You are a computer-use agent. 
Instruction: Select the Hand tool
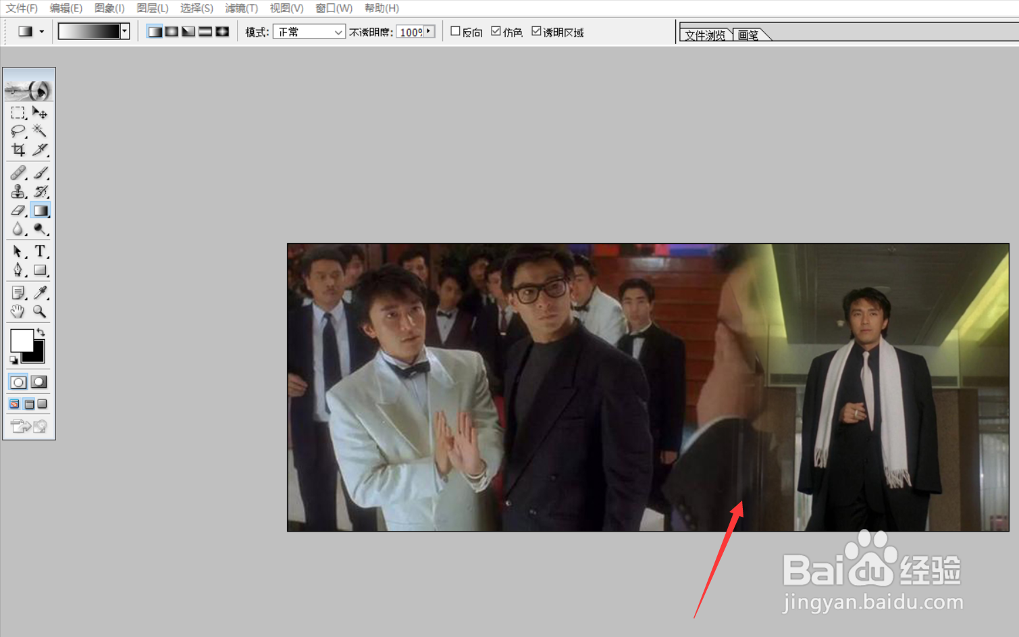18,311
